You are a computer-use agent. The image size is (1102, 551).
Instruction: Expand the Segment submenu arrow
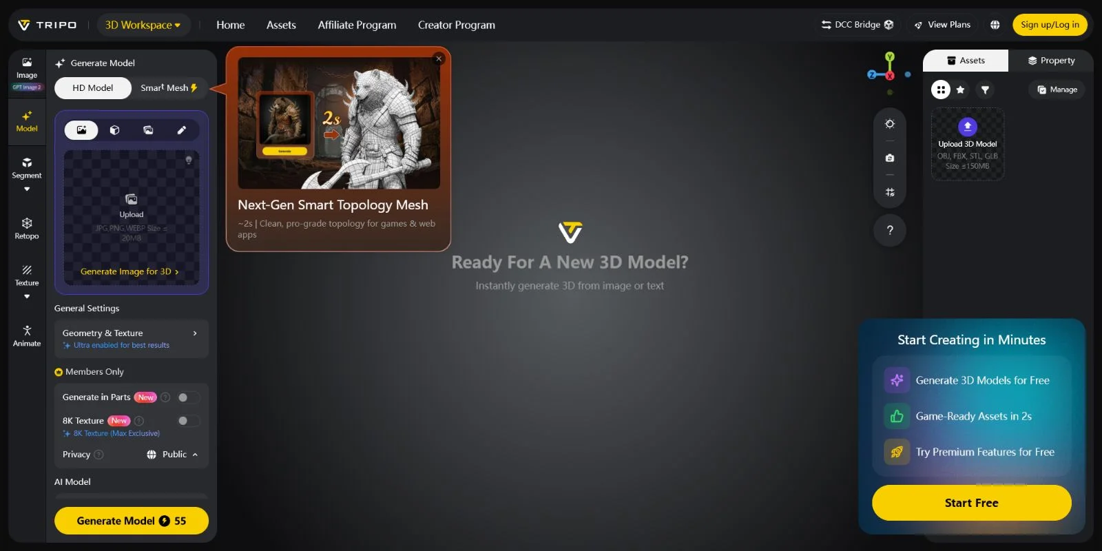click(27, 189)
